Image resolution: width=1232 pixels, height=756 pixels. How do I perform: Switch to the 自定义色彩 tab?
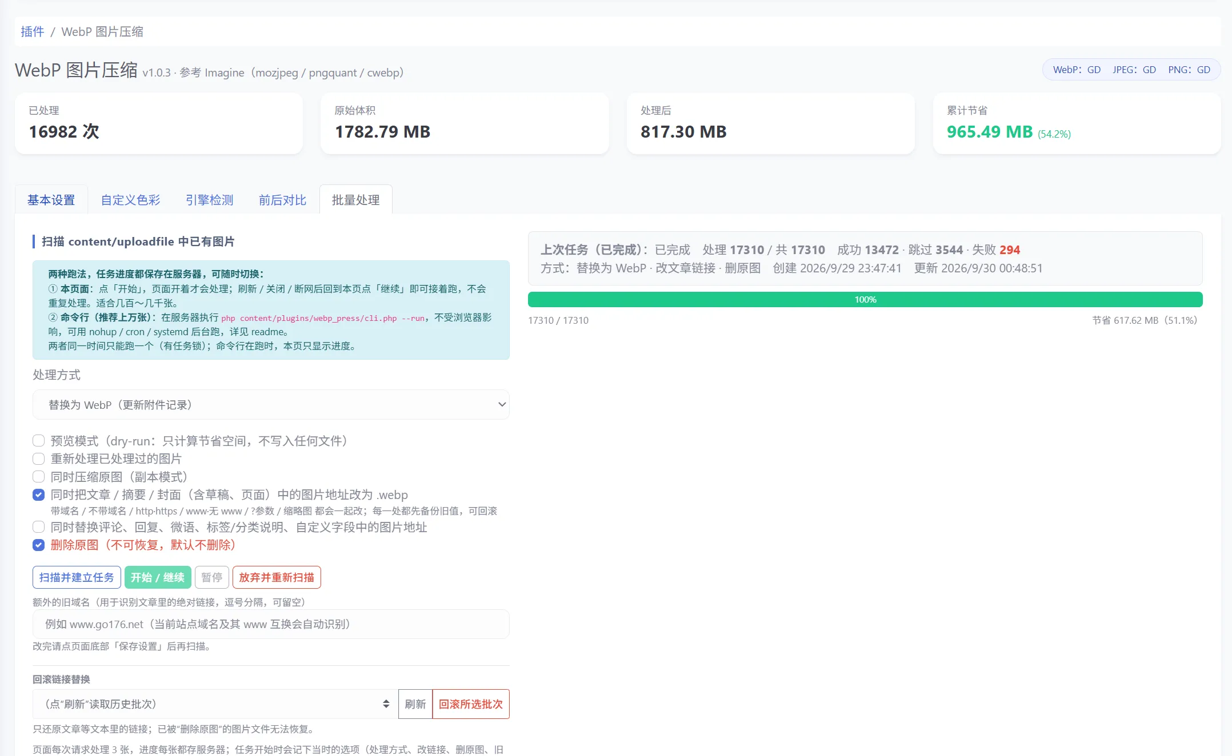tap(130, 200)
